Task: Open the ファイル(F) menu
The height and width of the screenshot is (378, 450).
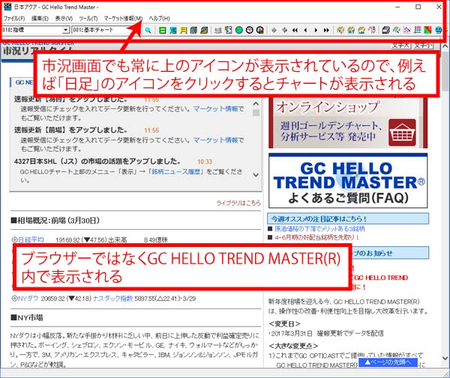Action: pyautogui.click(x=14, y=19)
